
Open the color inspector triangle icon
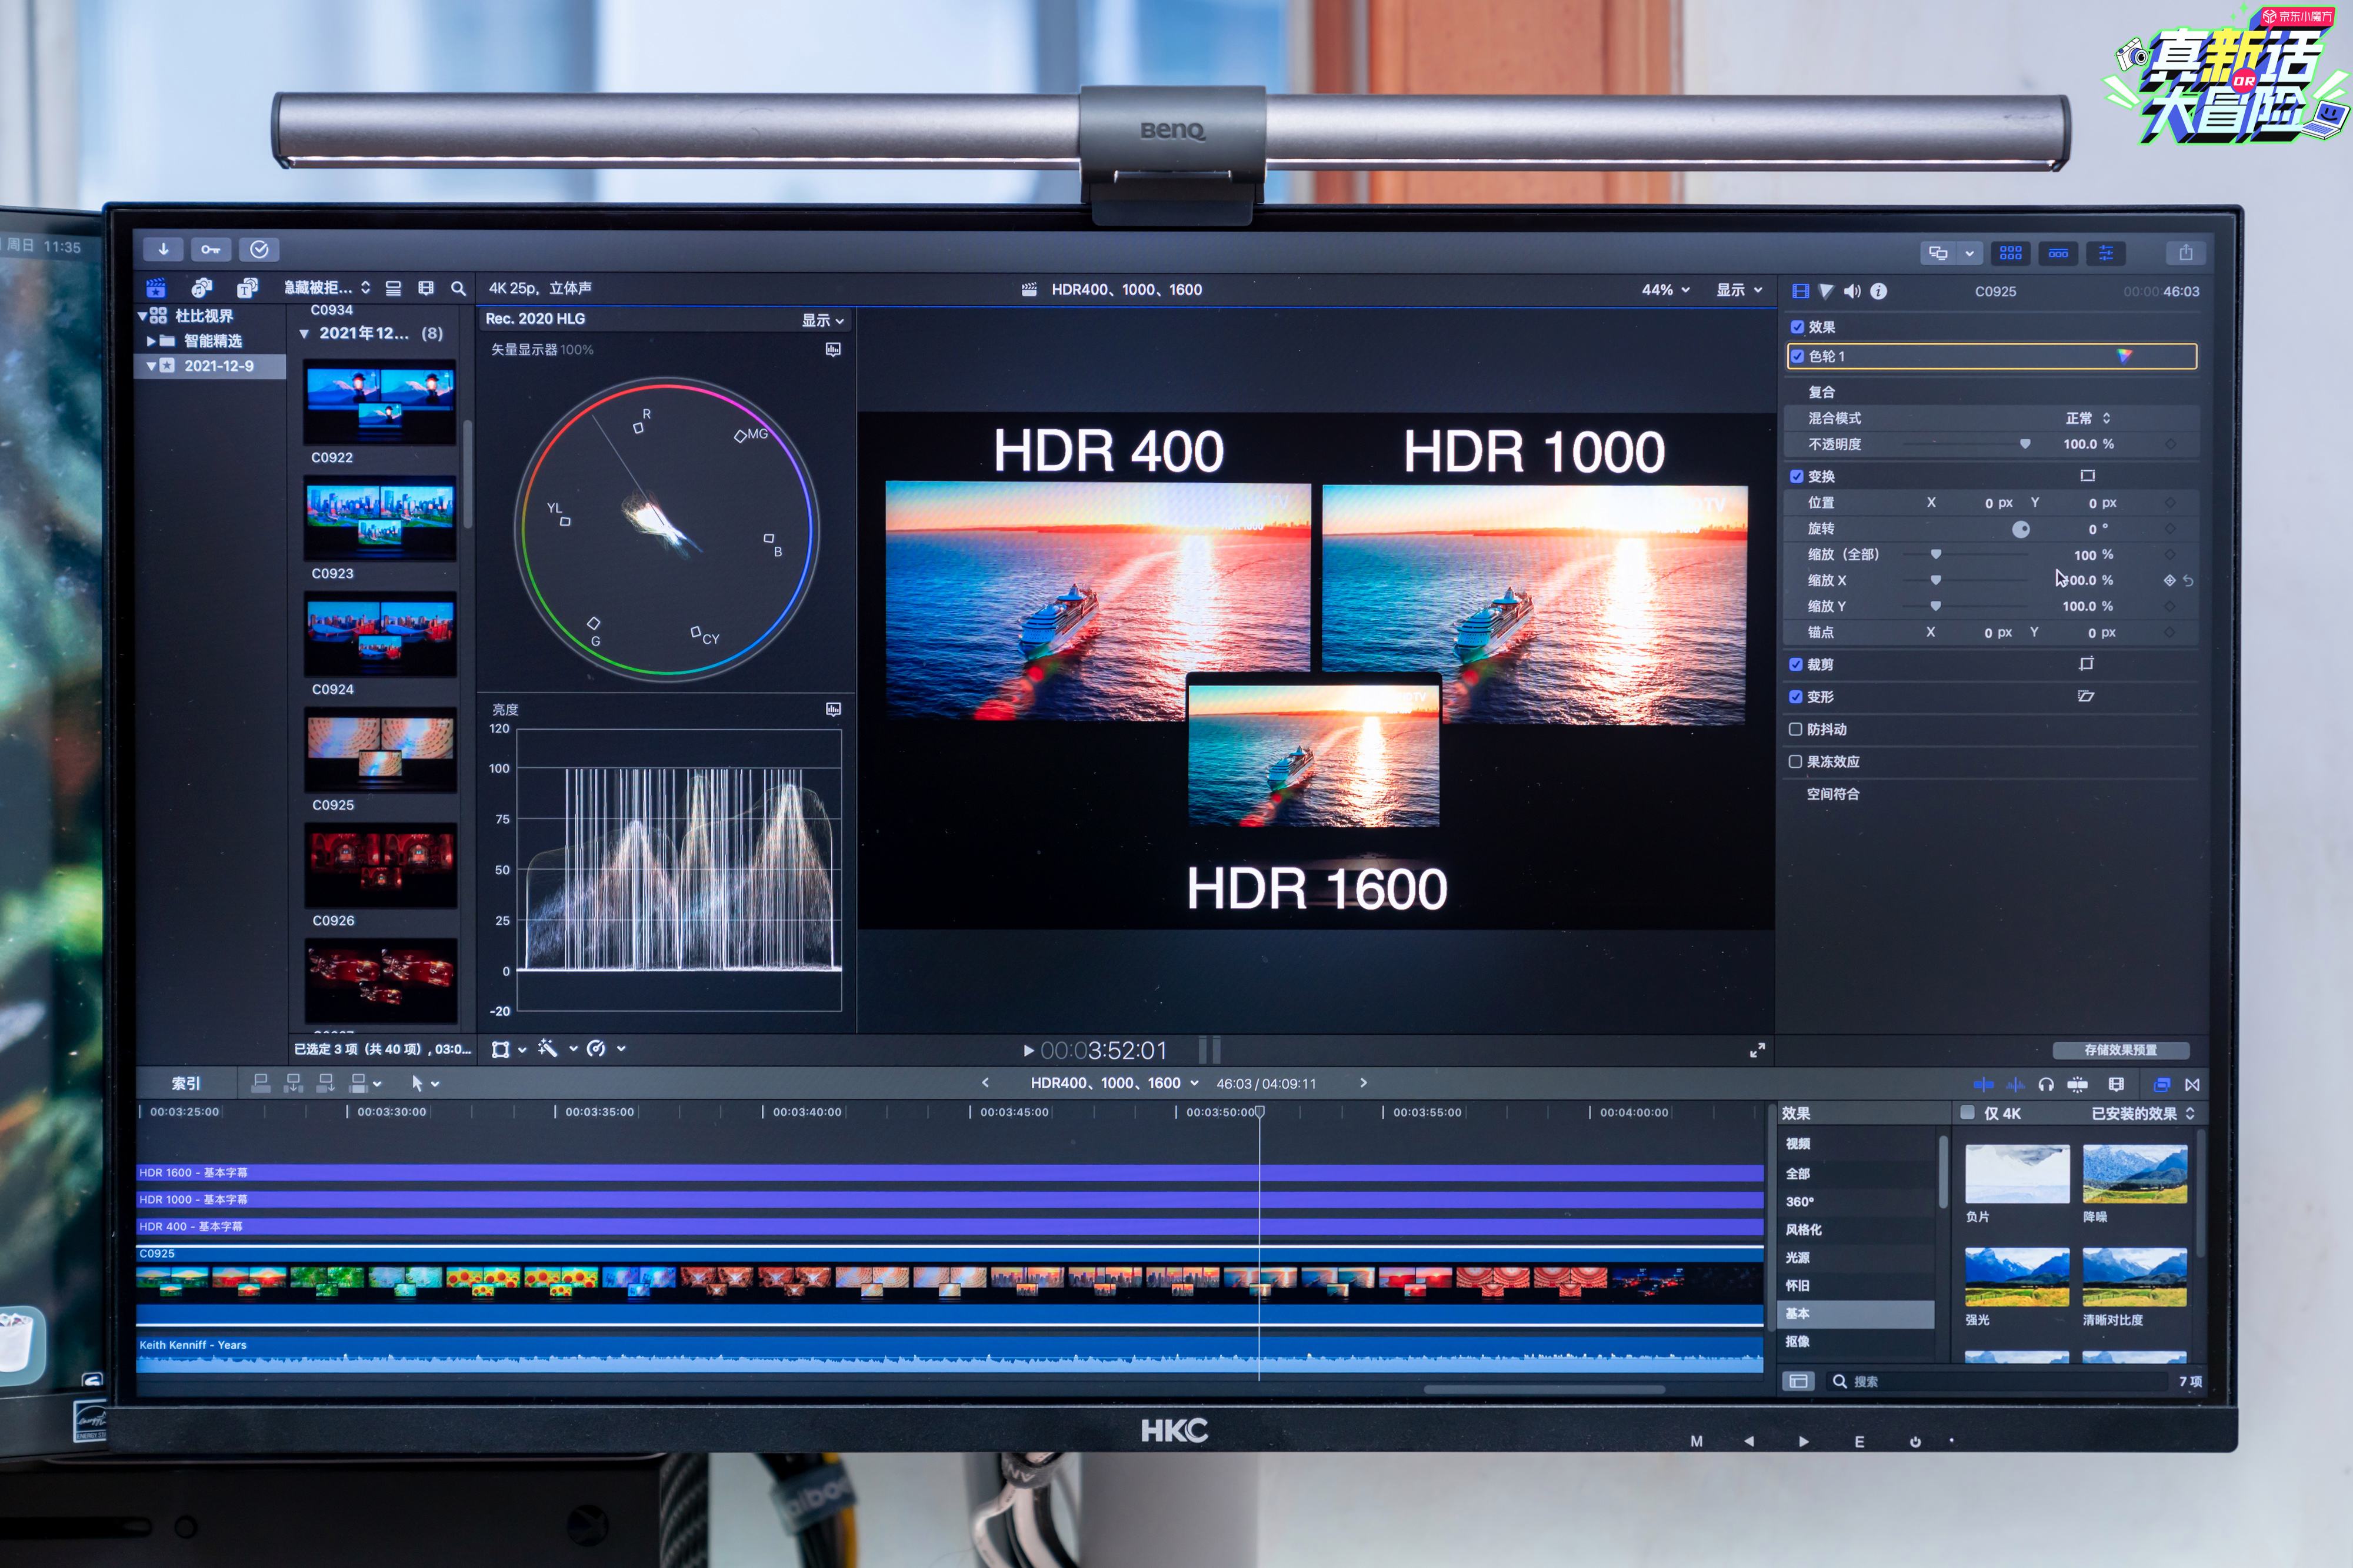tap(1826, 291)
